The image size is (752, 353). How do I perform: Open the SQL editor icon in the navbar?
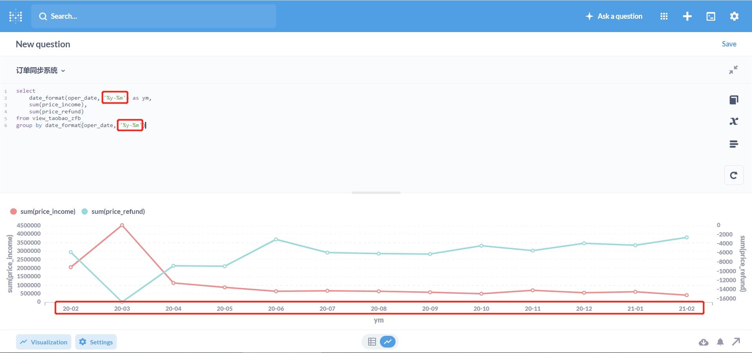point(710,16)
